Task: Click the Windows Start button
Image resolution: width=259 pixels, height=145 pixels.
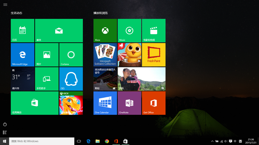Action: 5,141
